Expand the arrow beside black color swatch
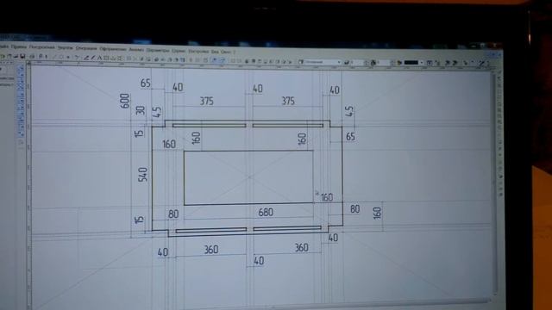The image size is (552, 310). tap(422, 63)
